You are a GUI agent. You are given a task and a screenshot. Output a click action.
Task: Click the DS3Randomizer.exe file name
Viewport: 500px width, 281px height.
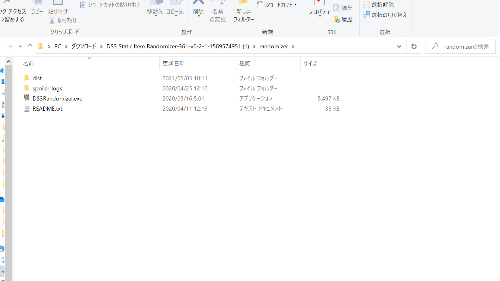click(x=58, y=98)
